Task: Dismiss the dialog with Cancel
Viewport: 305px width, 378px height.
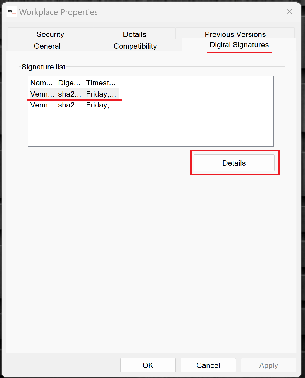Action: pos(208,365)
